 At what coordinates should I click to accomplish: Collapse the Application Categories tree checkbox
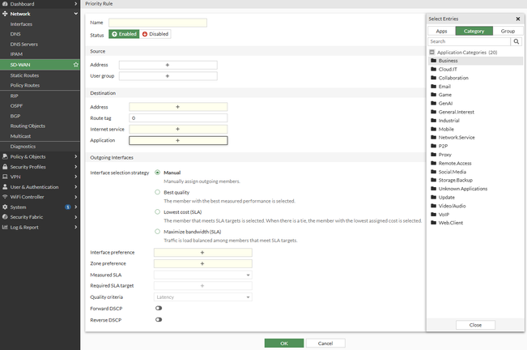click(x=432, y=53)
